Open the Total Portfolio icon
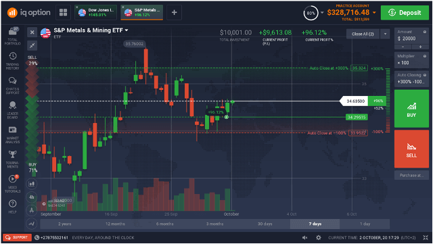The height and width of the screenshot is (244, 433). (x=12, y=36)
